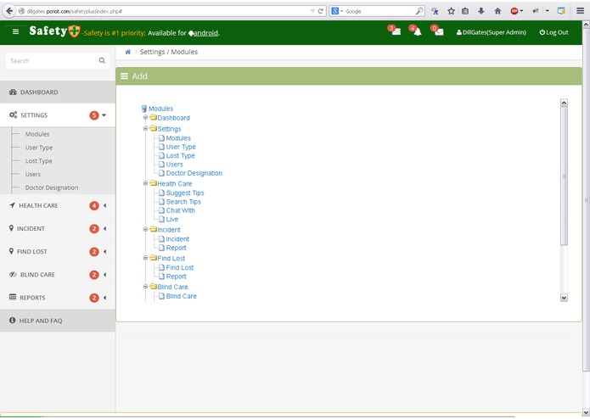Open the messages stack icon with badge 3
The image size is (590, 419).
click(395, 31)
